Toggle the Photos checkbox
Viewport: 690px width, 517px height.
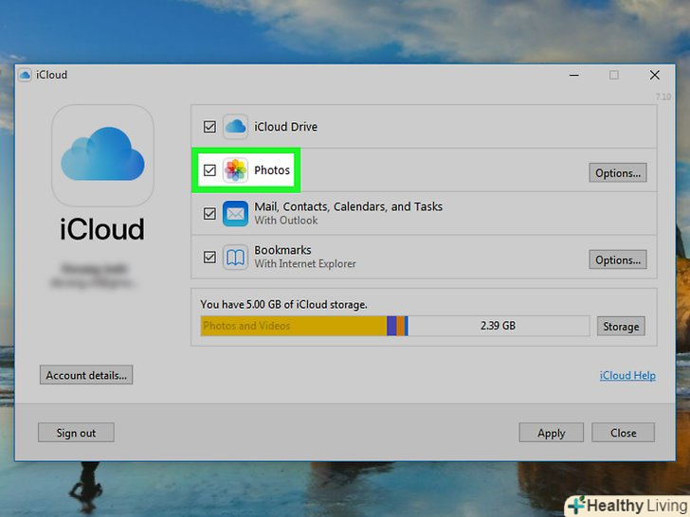[209, 170]
